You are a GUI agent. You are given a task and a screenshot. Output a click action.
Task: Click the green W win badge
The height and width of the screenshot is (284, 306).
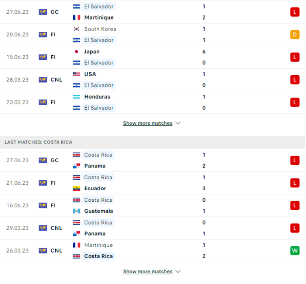click(295, 251)
